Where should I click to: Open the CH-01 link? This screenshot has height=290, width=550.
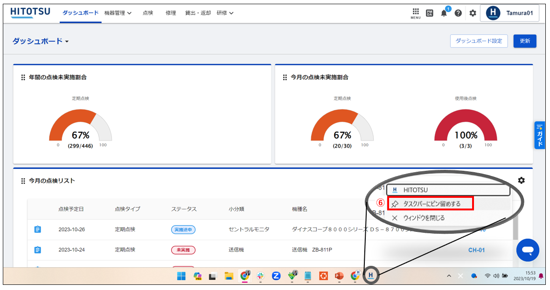point(476,250)
